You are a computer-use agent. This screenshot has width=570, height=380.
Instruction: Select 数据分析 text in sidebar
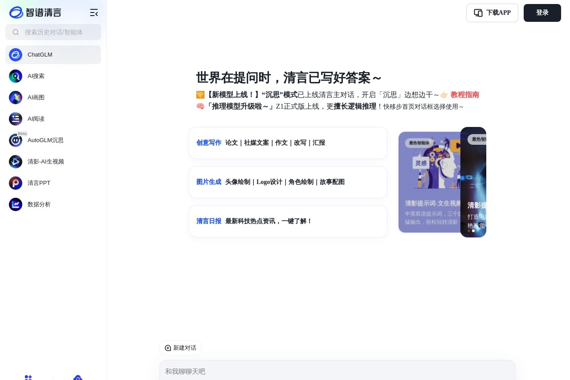tap(39, 204)
